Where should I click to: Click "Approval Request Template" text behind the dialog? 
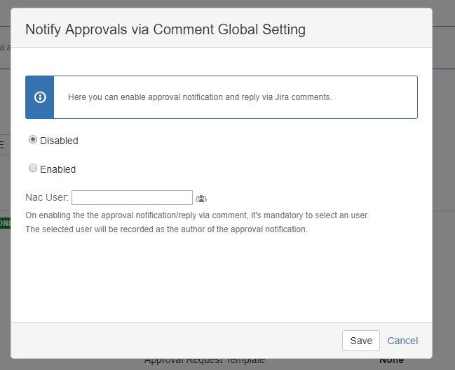pyautogui.click(x=205, y=361)
